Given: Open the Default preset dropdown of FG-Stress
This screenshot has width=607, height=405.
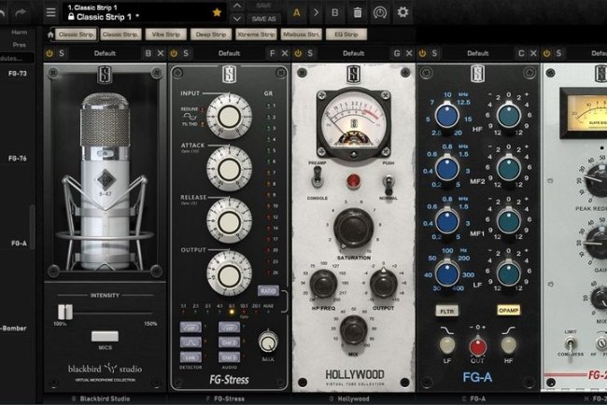Looking at the screenshot, I should click(229, 53).
